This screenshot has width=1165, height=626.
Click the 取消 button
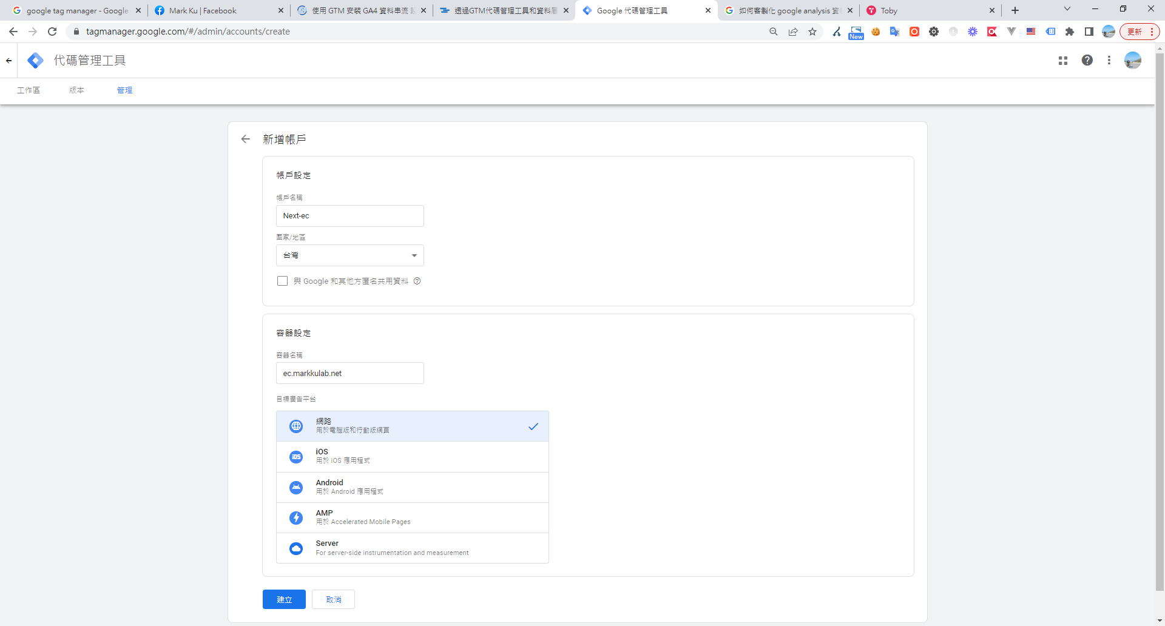pos(333,599)
